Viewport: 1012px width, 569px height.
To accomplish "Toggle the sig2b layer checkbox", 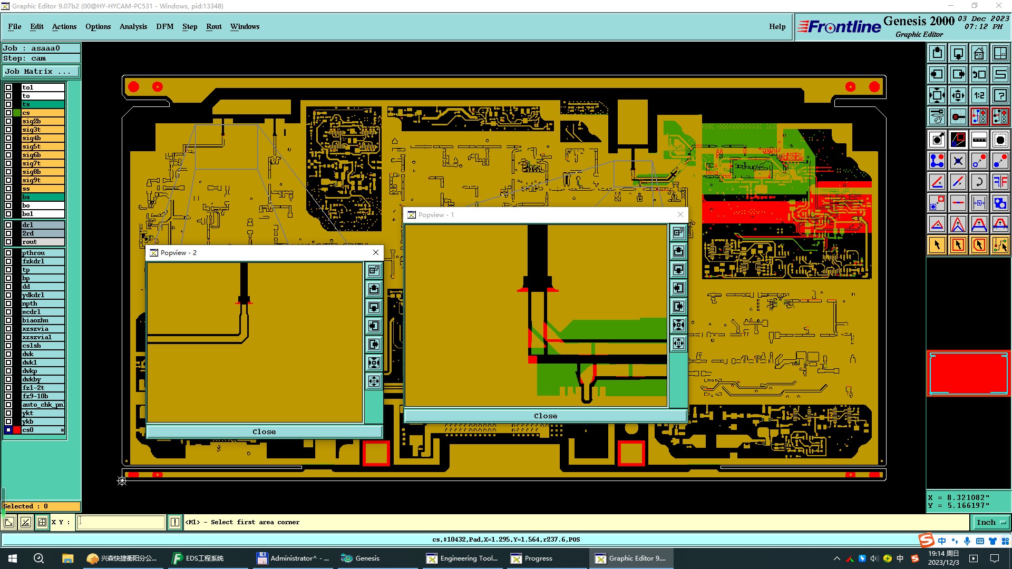I will coord(8,121).
